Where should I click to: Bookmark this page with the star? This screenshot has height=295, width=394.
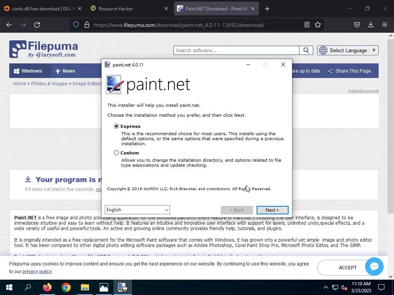318,25
